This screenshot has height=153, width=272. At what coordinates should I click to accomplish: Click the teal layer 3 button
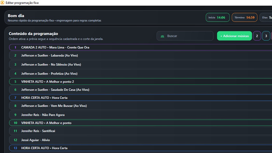[266, 36]
